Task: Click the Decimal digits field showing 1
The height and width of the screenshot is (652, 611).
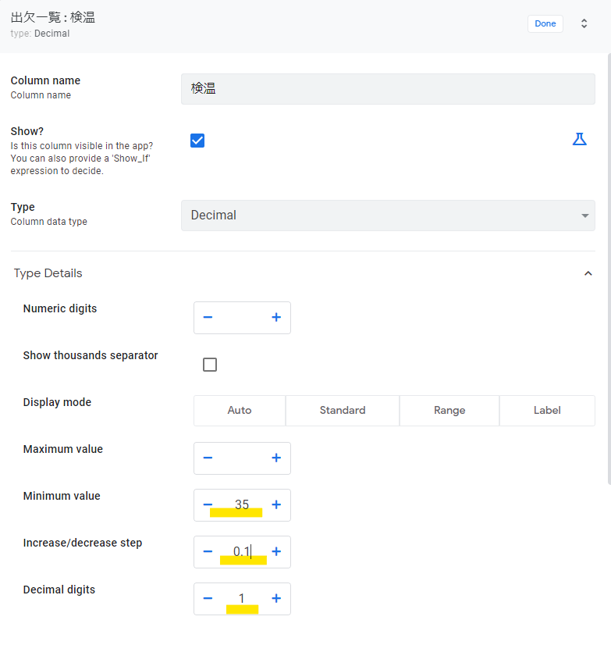Action: [242, 599]
